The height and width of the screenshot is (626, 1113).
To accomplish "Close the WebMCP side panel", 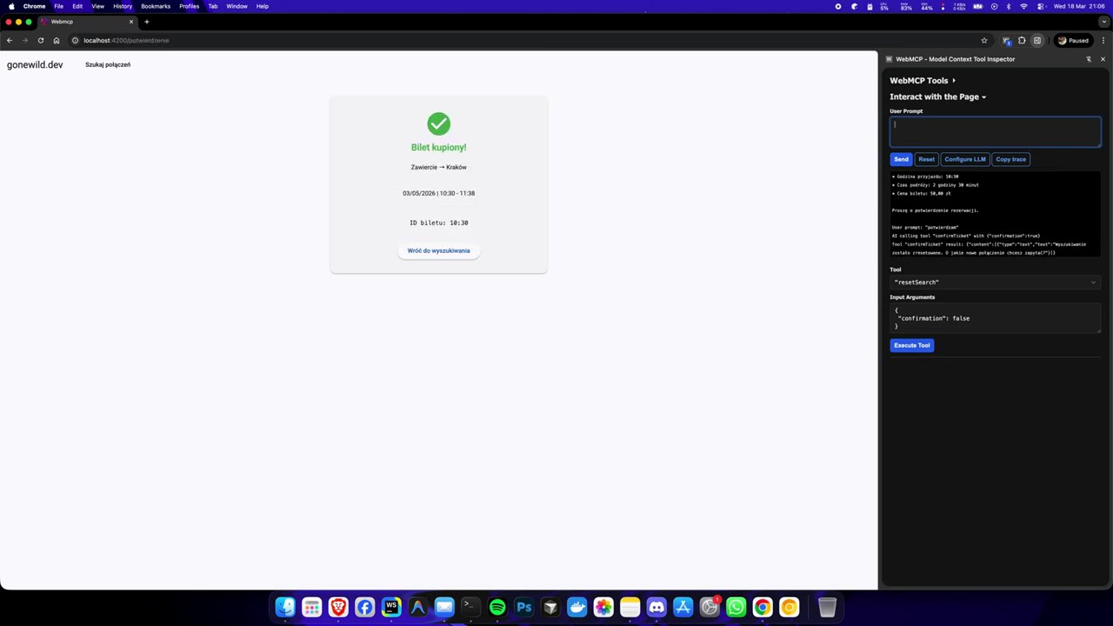I will (1103, 59).
